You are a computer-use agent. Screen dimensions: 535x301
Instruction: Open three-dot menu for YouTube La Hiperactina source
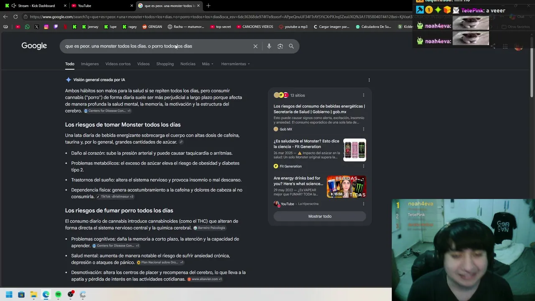(x=363, y=204)
